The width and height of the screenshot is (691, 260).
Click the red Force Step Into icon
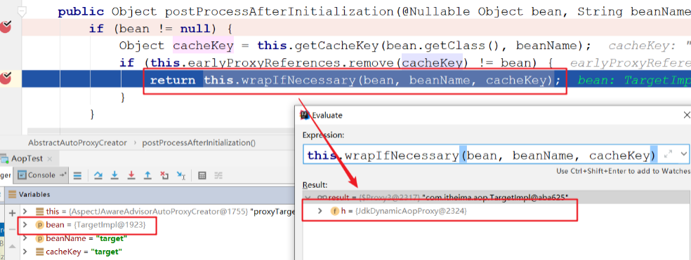tap(131, 175)
